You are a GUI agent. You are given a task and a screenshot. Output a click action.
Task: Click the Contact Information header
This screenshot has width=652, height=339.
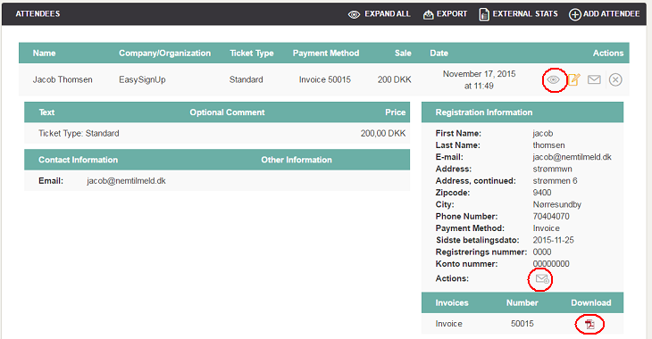(79, 160)
